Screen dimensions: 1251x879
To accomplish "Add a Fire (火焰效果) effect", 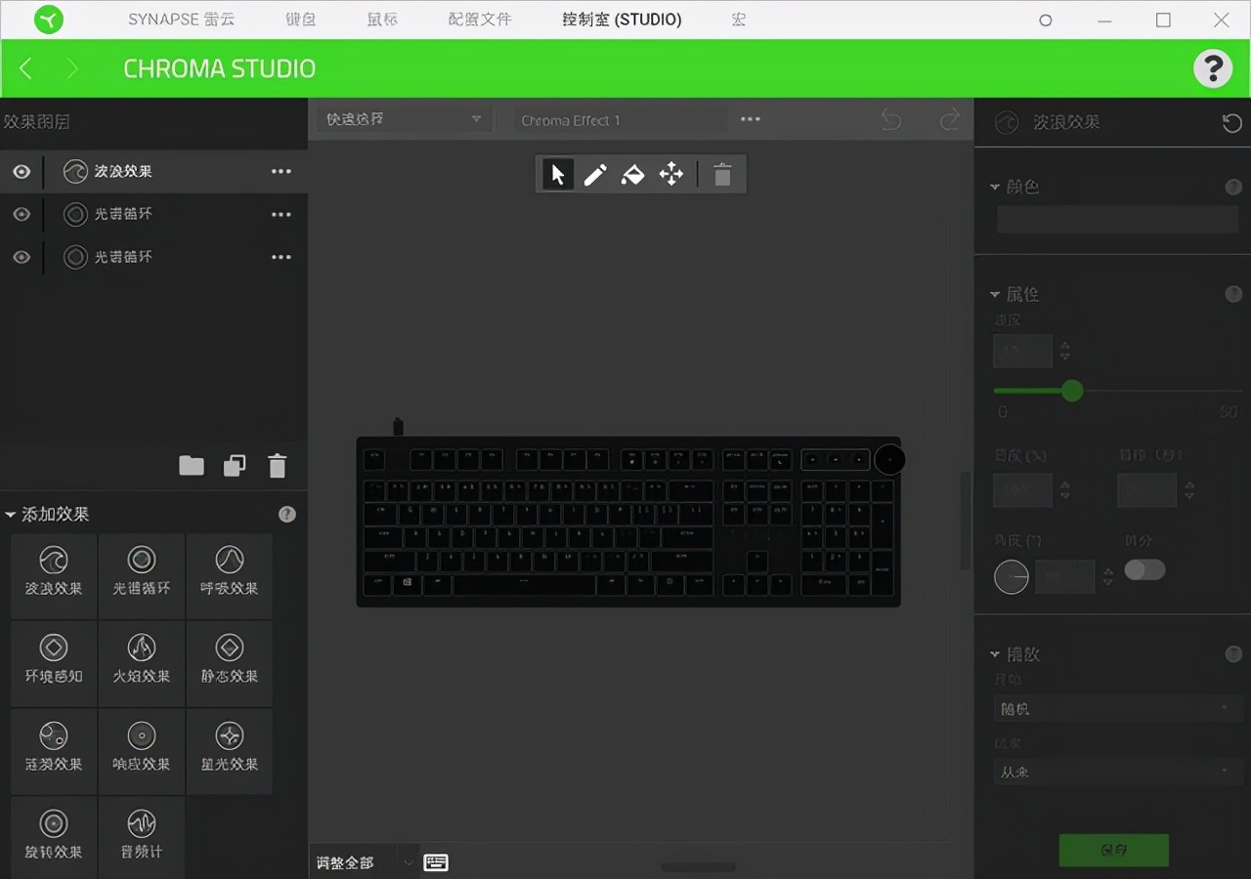I will (142, 663).
